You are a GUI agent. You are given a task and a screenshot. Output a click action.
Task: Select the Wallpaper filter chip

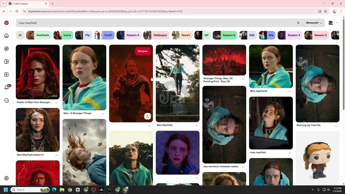click(x=156, y=35)
